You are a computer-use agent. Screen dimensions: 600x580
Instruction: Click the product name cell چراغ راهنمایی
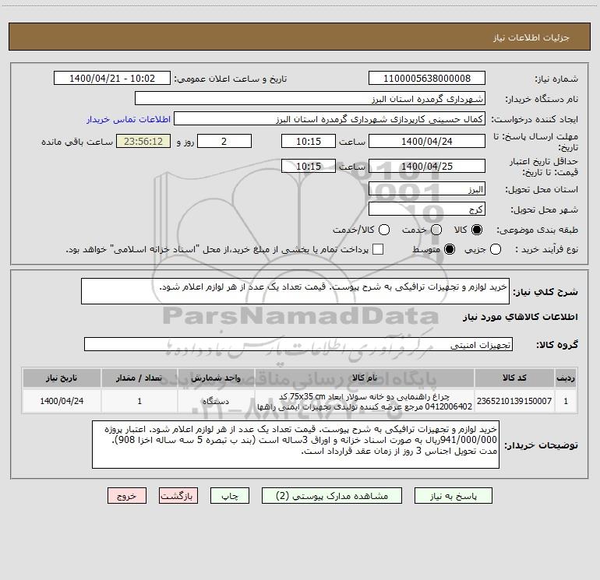(x=365, y=401)
